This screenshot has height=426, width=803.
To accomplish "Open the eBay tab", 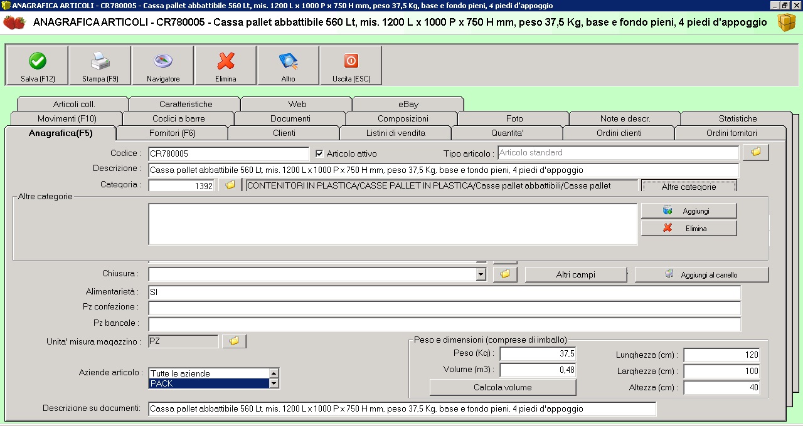I will tap(408, 104).
